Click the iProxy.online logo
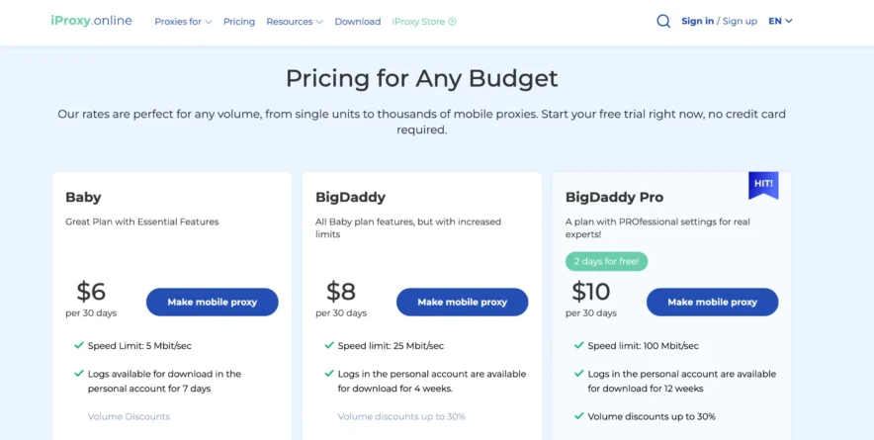This screenshot has width=874, height=440. point(91,21)
